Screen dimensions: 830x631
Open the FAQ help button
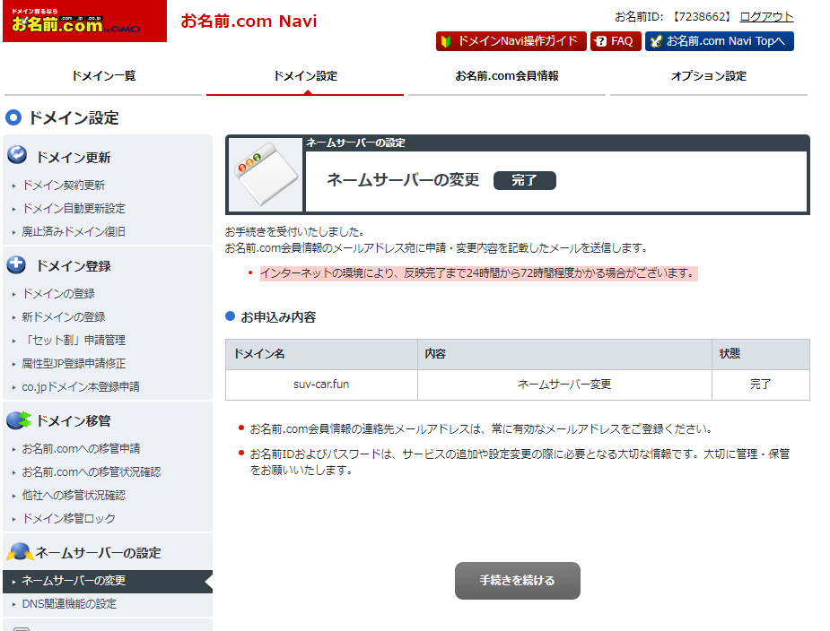[x=616, y=41]
